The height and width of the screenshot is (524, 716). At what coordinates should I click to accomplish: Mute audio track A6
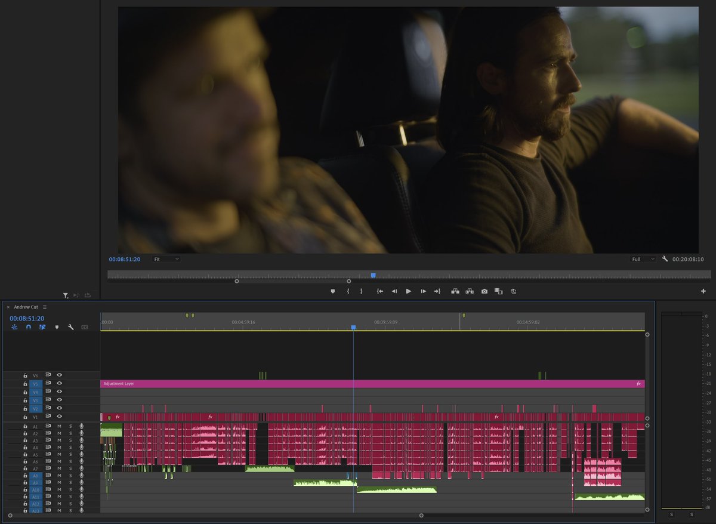point(59,461)
